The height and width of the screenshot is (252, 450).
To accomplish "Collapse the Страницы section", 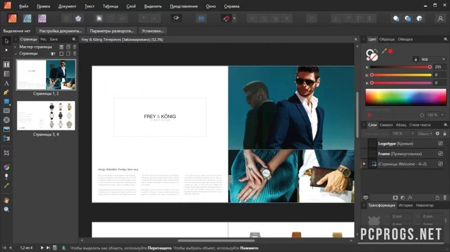I will pyautogui.click(x=15, y=53).
